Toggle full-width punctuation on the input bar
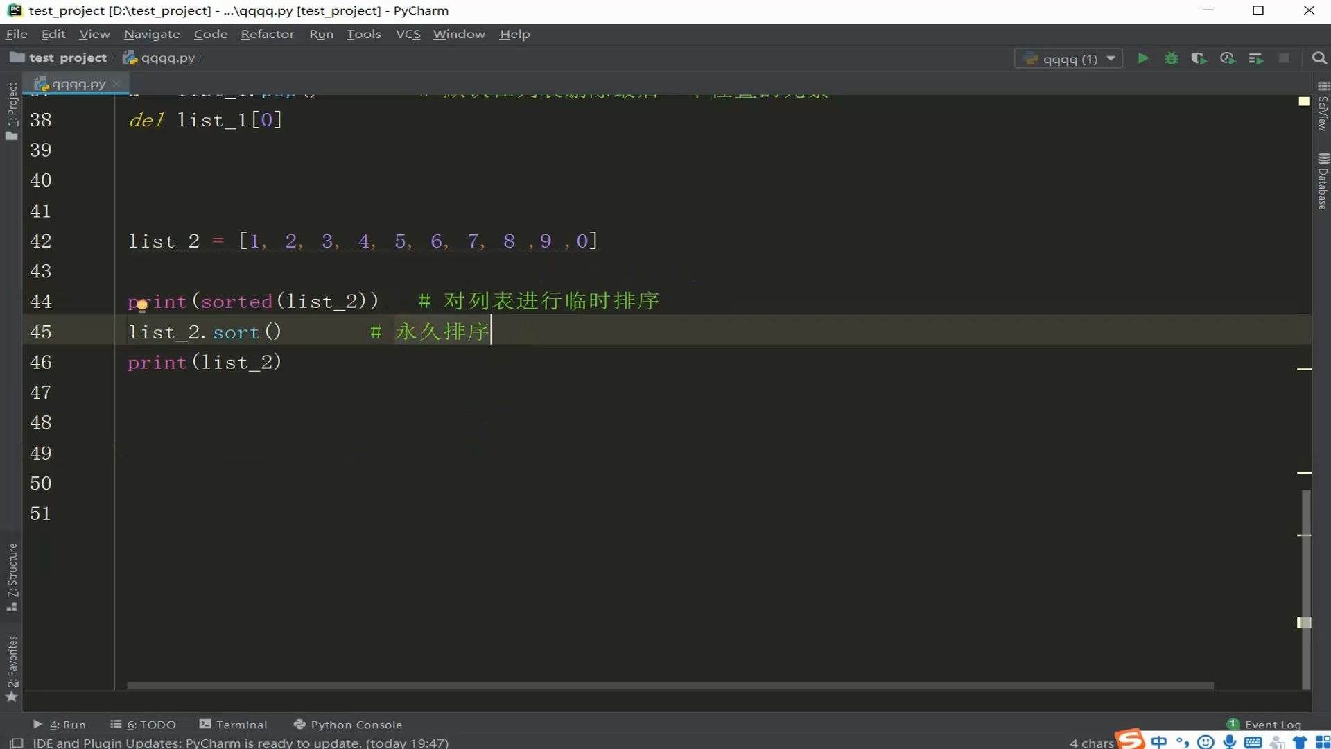The image size is (1331, 749). tap(1183, 741)
